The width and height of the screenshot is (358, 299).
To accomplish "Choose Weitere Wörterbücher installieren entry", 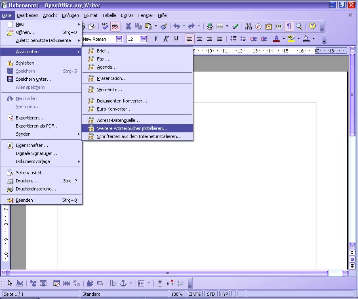I will point(137,128).
